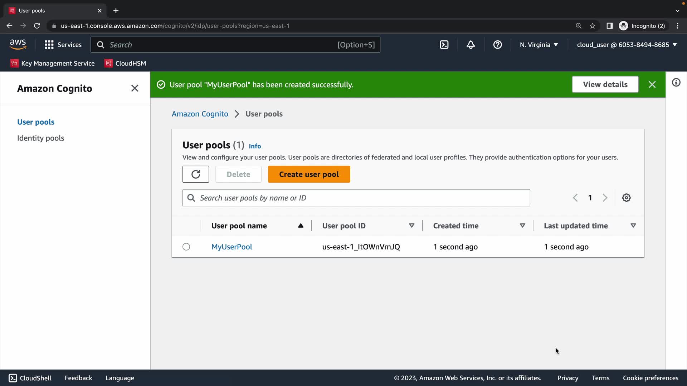The width and height of the screenshot is (687, 386).
Task: Expand the cloud_user account menu
Action: point(627,45)
